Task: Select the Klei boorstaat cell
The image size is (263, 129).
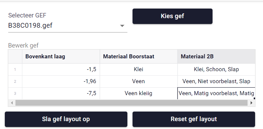Action: (x=139, y=69)
